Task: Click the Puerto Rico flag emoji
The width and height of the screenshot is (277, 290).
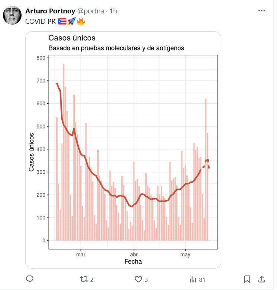Action: tap(62, 22)
